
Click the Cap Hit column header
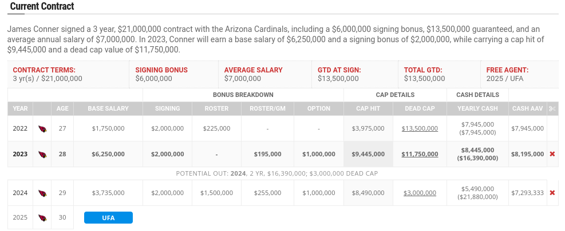[368, 108]
